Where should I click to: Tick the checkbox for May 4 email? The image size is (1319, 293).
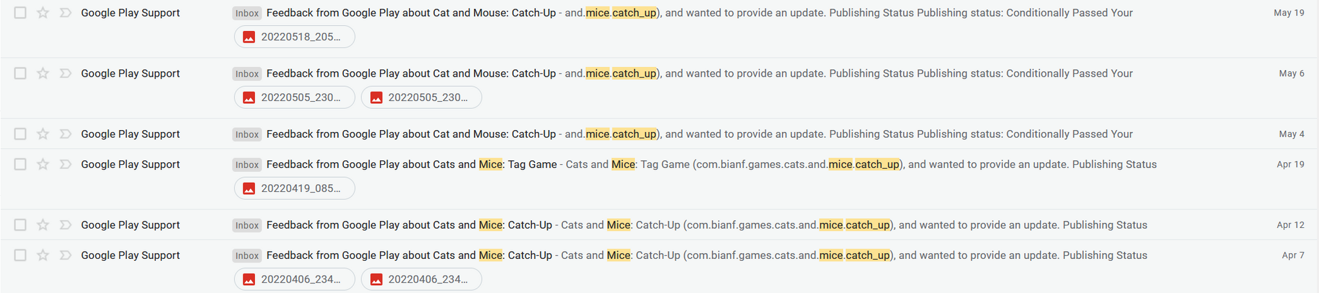21,134
